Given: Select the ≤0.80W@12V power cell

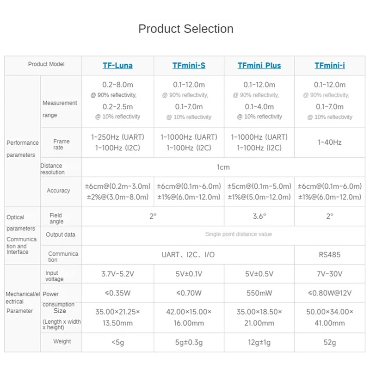Looking at the screenshot, I should pos(329,293).
